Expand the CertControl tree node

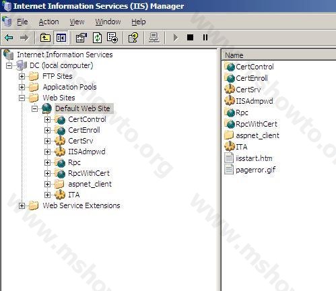click(47, 119)
